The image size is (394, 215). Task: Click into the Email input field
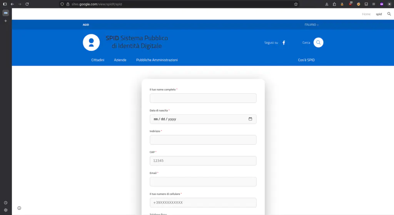click(203, 182)
